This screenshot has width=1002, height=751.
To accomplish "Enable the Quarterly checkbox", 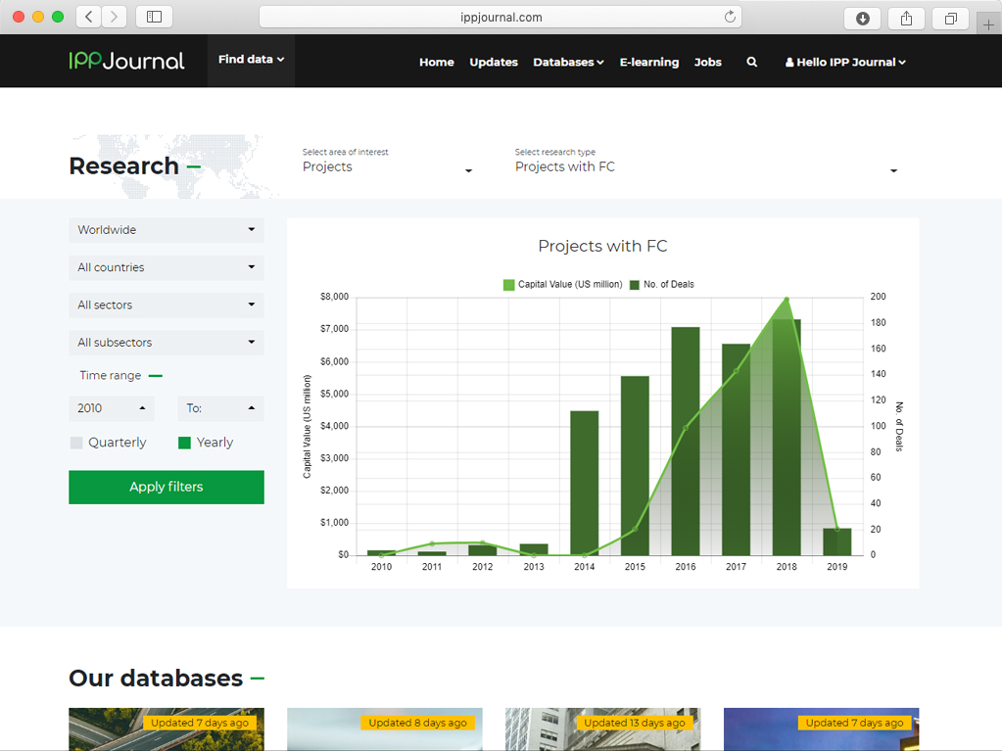I will point(76,443).
